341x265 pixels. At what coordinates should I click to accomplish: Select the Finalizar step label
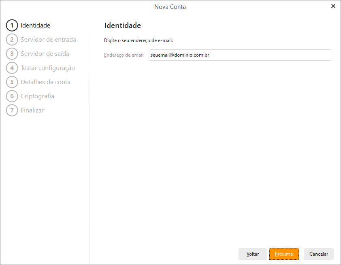point(32,110)
